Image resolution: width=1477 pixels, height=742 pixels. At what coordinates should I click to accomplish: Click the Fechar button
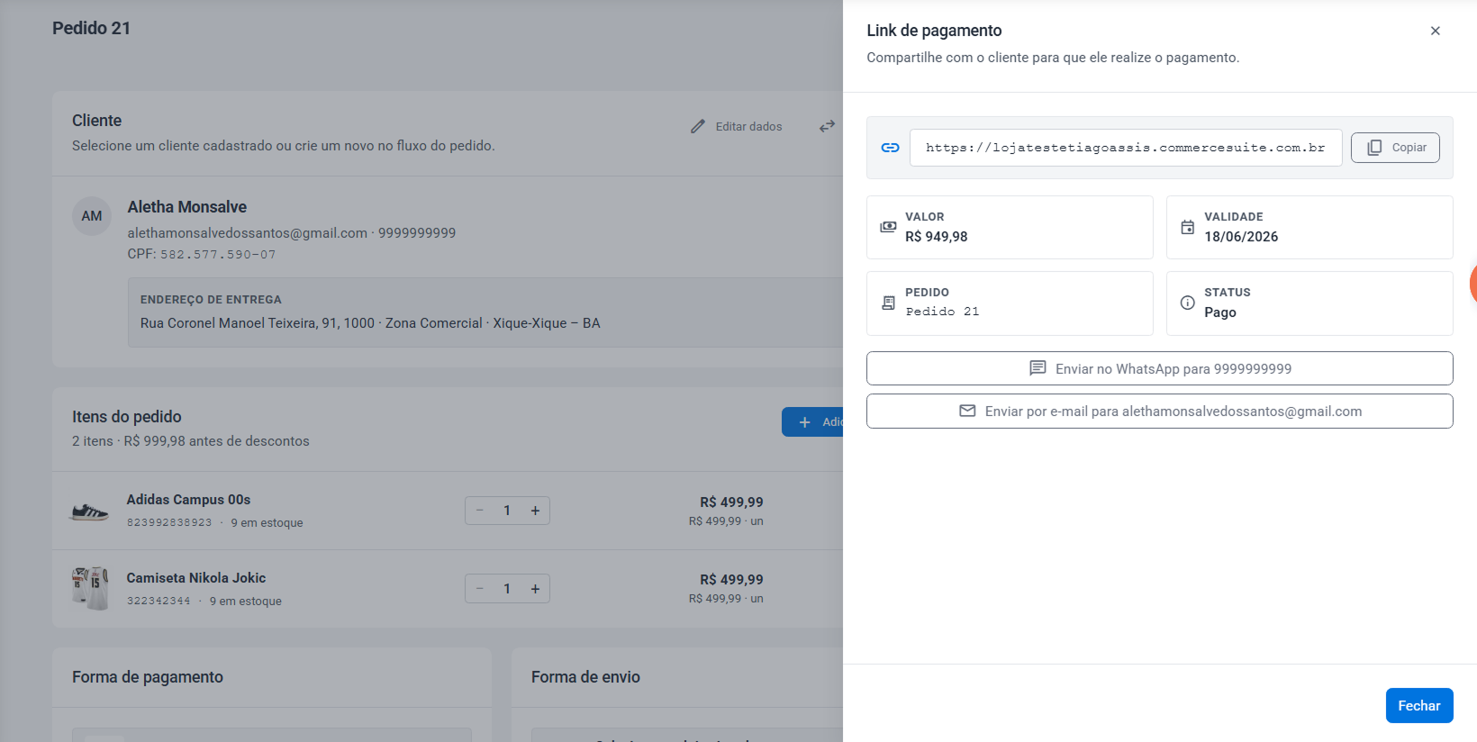point(1418,705)
